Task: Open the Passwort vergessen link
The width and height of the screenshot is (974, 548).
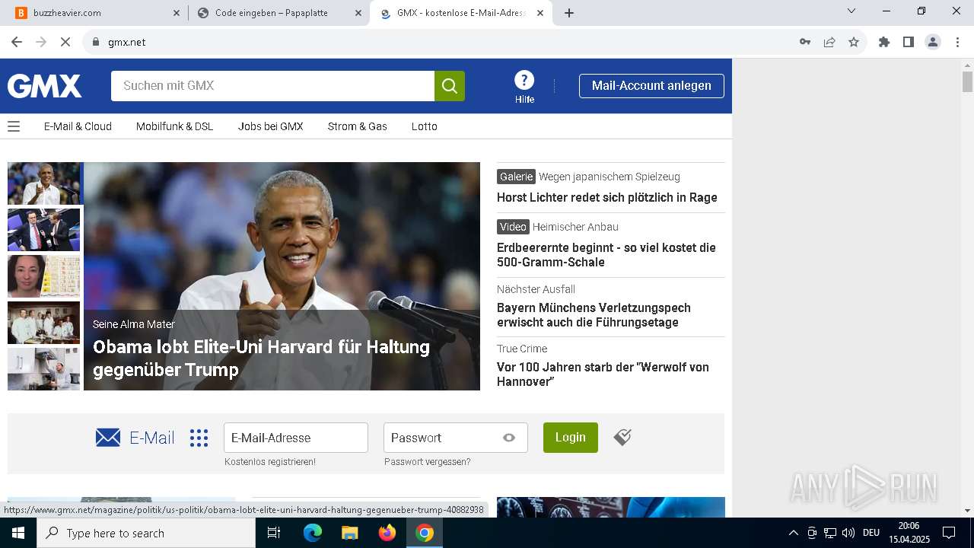Action: point(427,462)
